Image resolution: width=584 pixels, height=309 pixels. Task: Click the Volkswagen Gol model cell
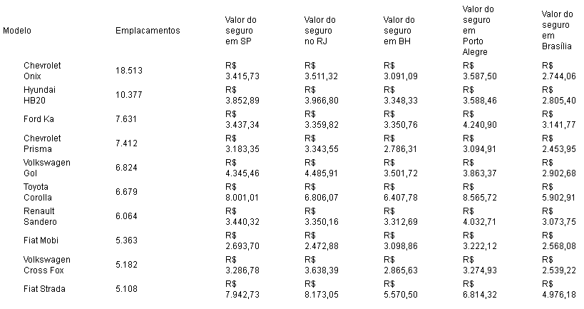click(x=47, y=168)
